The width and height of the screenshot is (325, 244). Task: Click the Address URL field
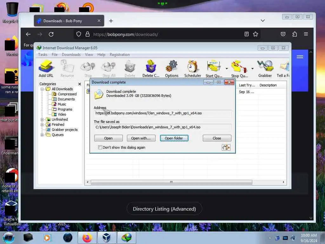pos(163,113)
